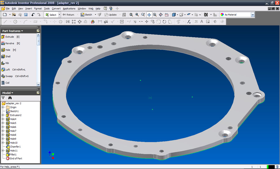Click the Save icon in toolbar
The image size is (280, 169).
coord(26,15)
